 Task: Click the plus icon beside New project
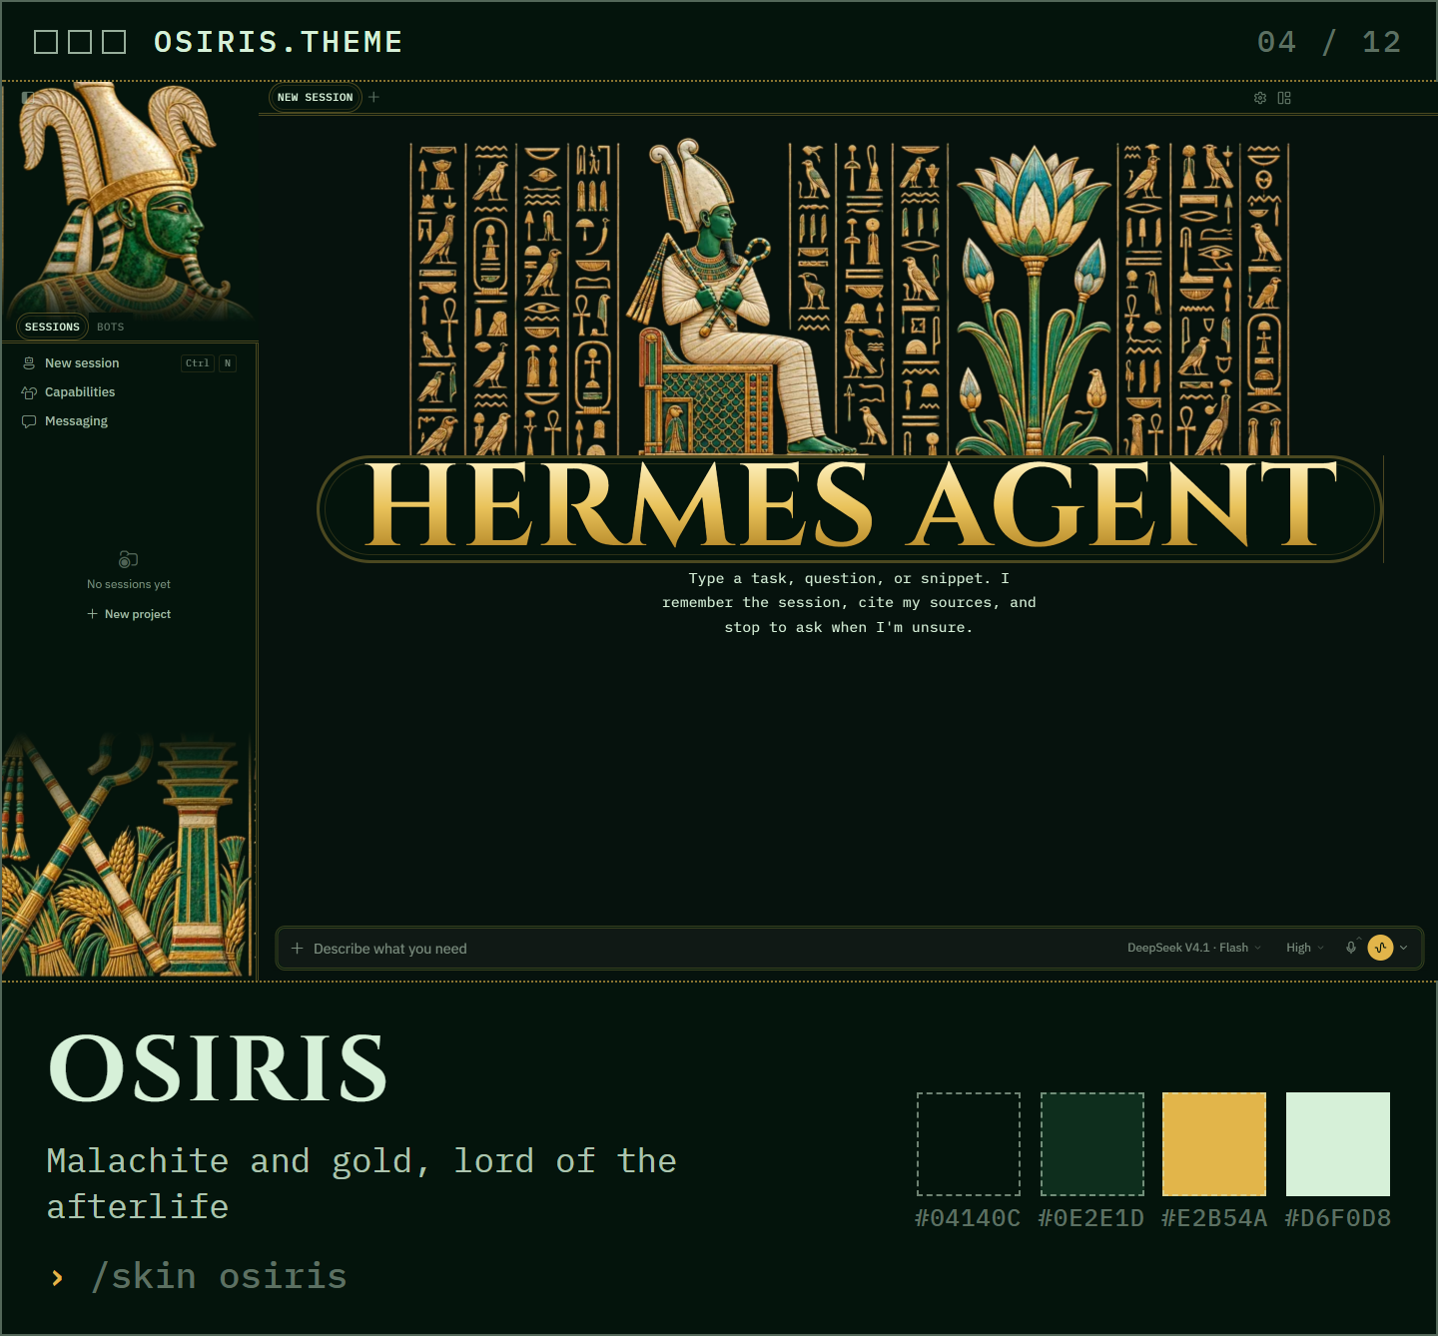point(92,614)
